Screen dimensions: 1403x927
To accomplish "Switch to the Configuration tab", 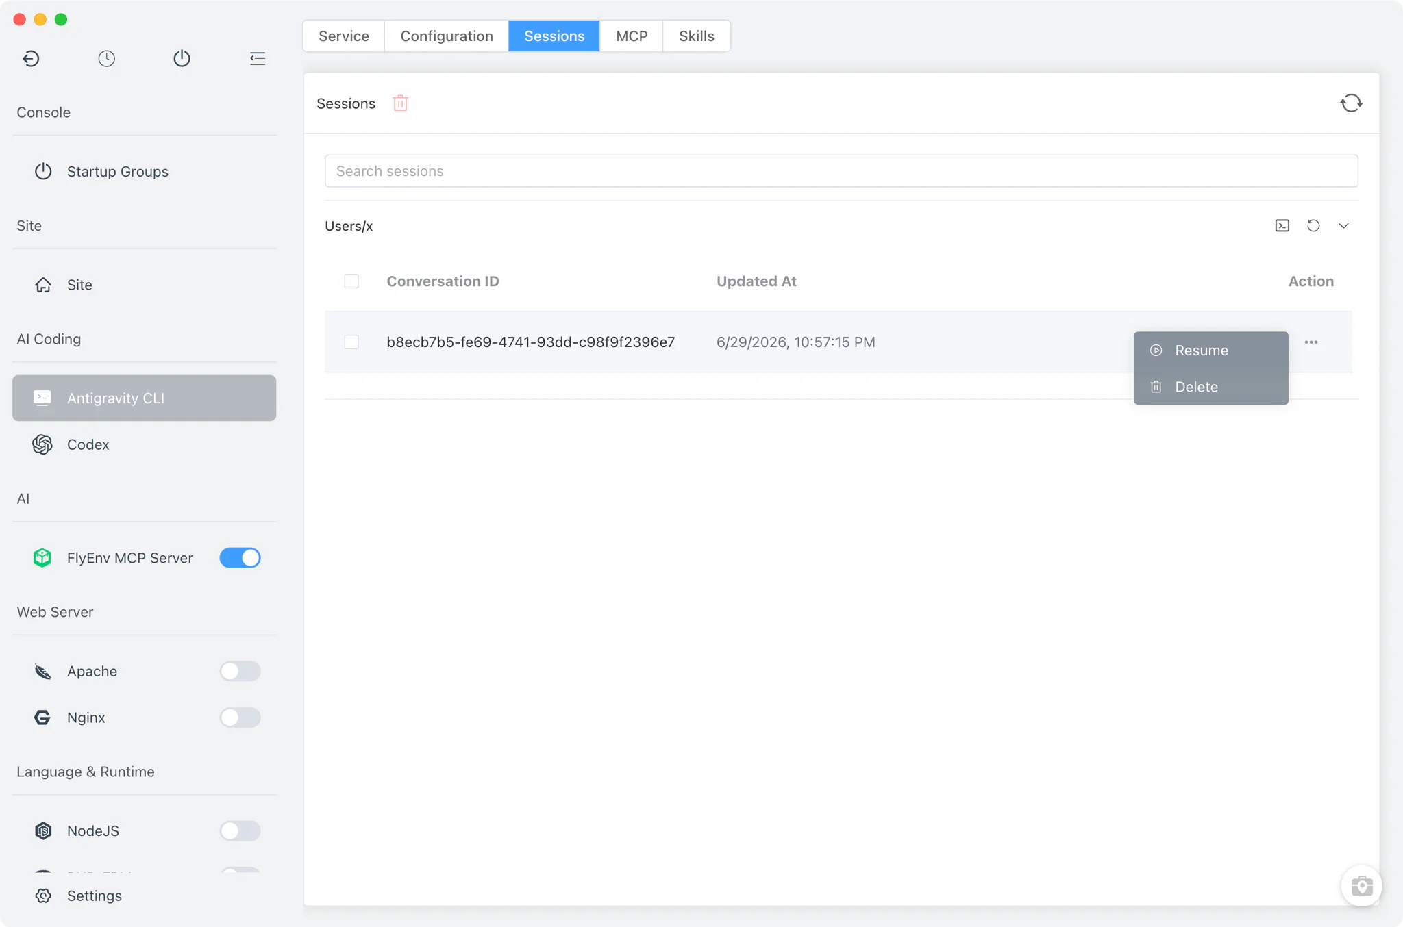I will coord(447,36).
